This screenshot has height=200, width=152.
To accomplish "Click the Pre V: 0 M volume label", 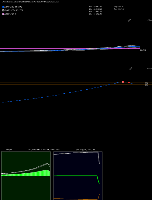I will pos(119,9).
